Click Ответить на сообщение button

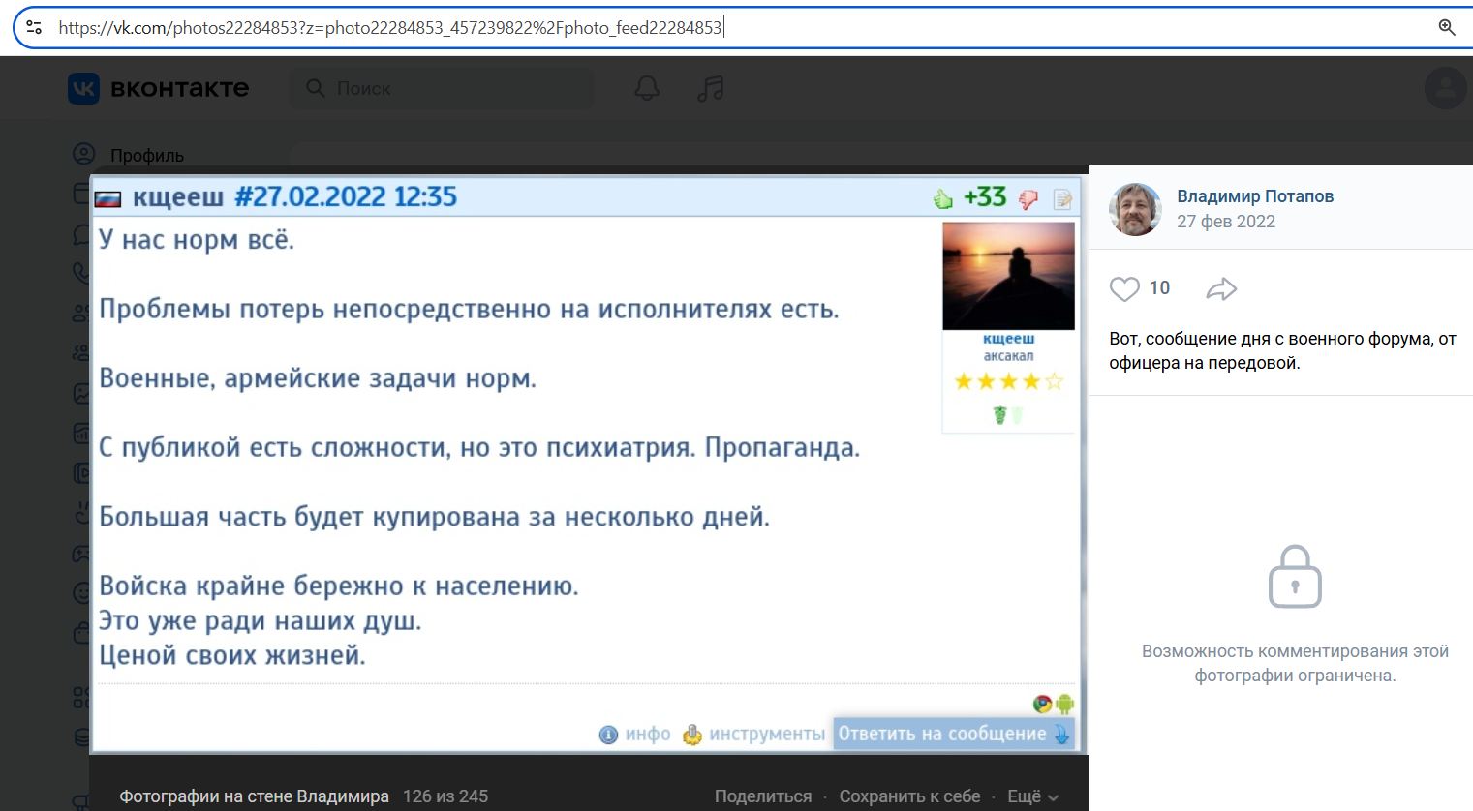point(954,734)
